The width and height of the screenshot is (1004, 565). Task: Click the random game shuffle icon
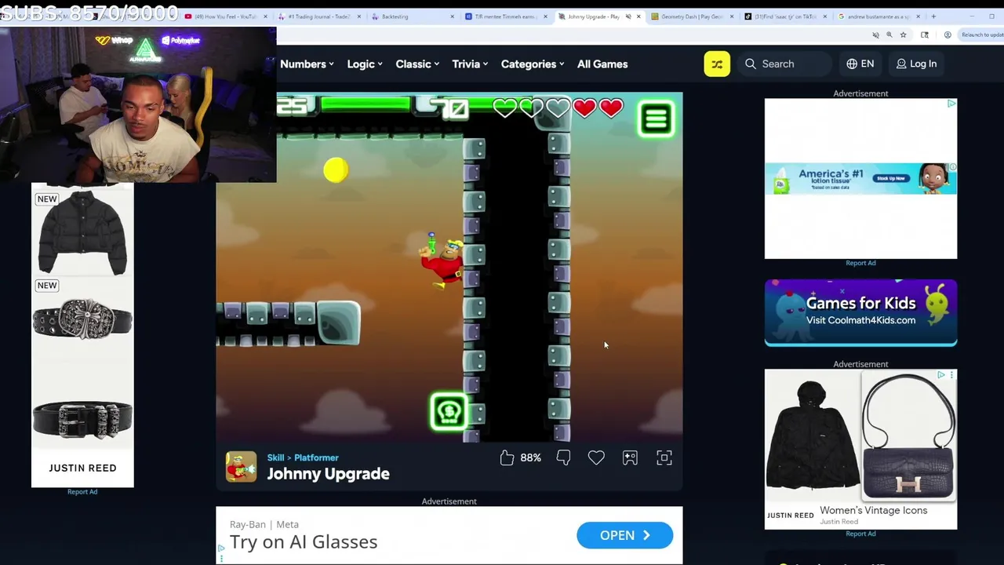(x=717, y=64)
